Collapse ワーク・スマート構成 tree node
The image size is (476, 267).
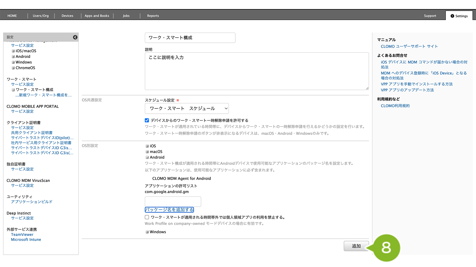(x=13, y=90)
